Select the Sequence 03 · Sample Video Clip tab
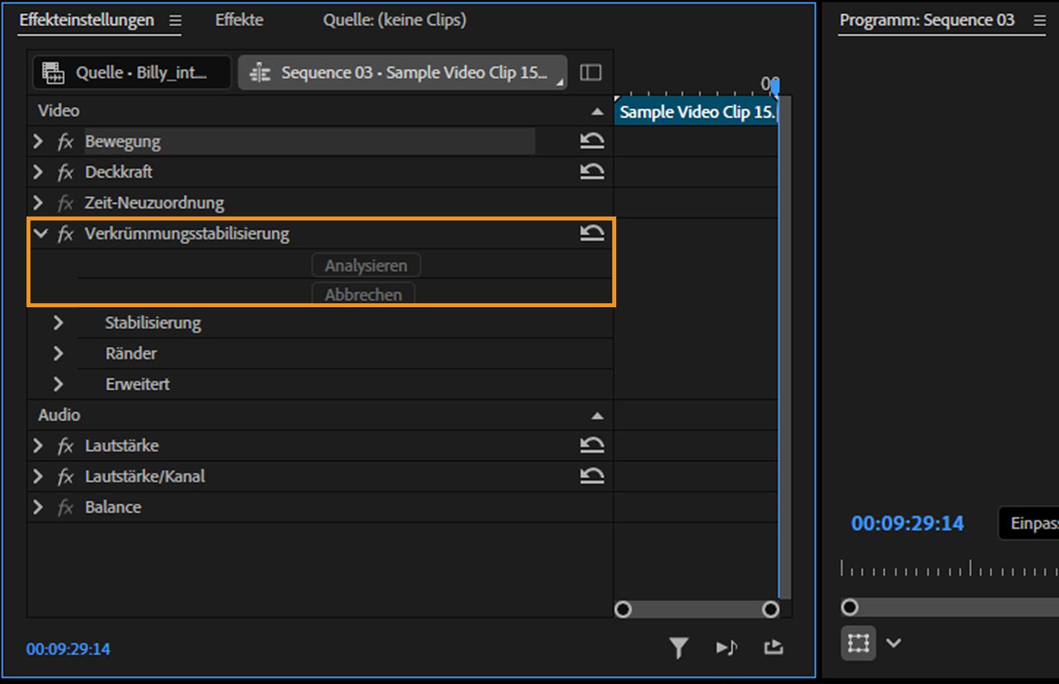Image resolution: width=1059 pixels, height=684 pixels. click(402, 72)
